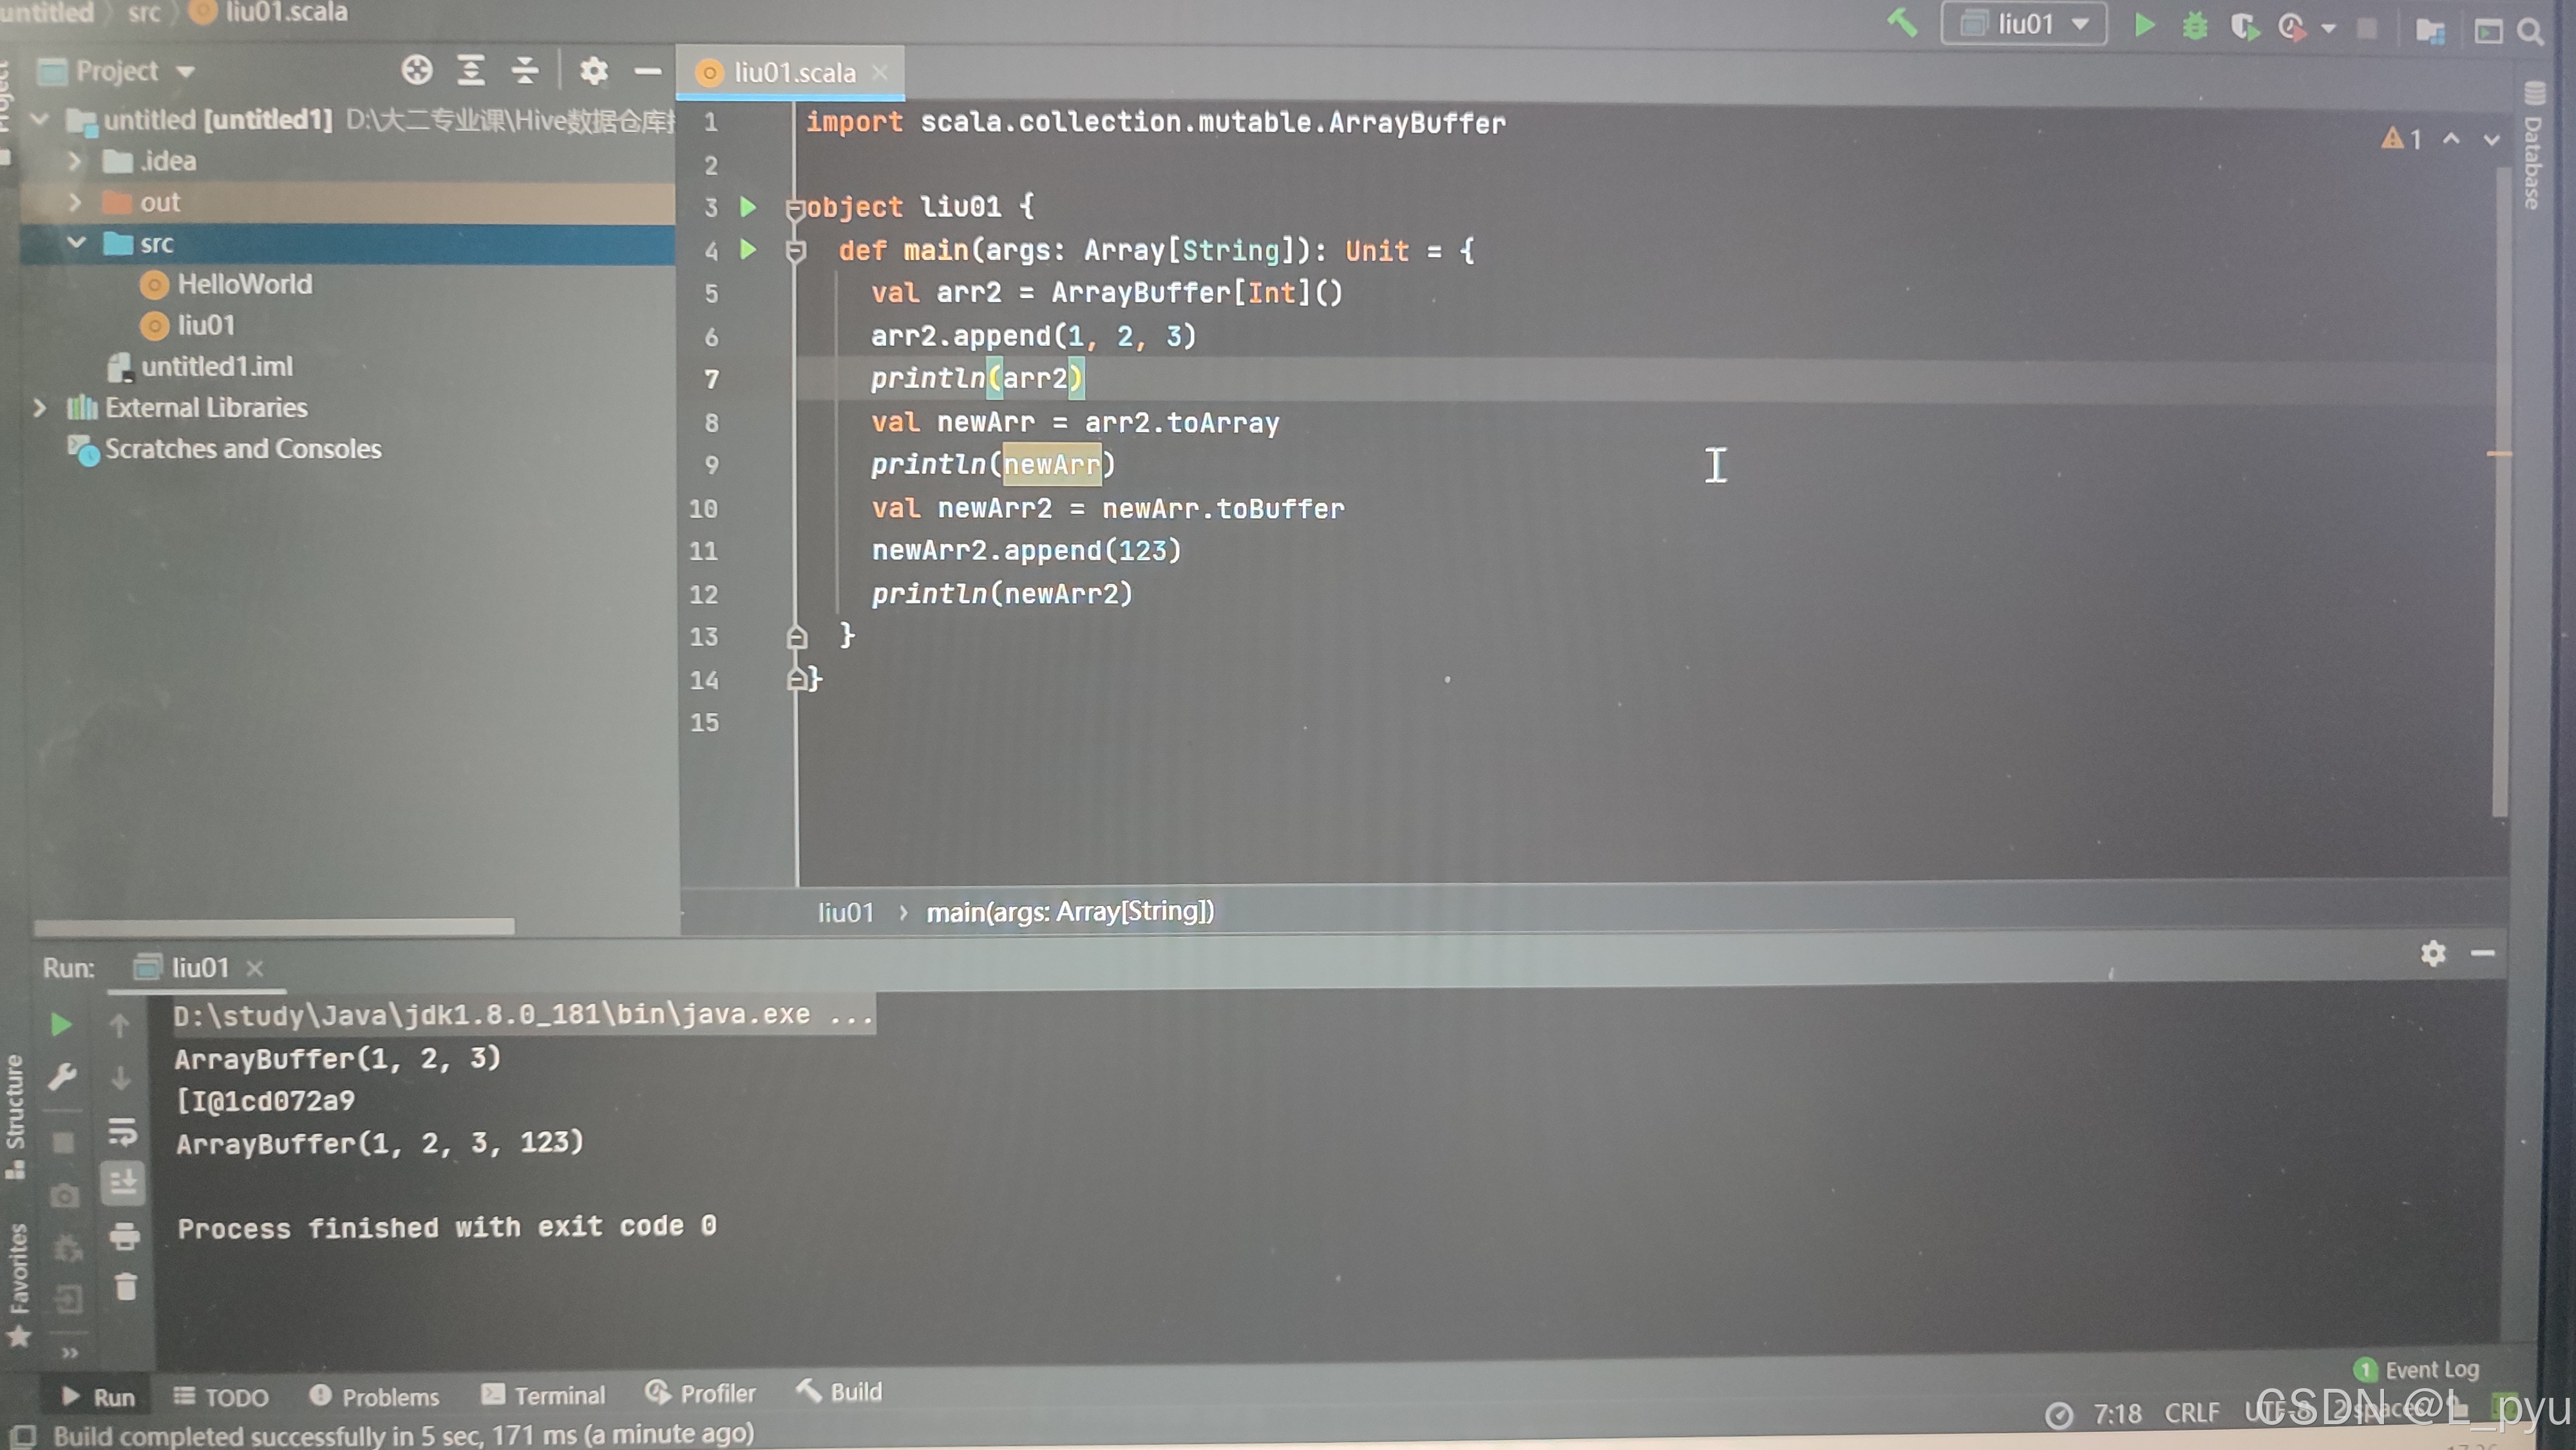Click the locate target icon in Project panel
Screen dimensions: 2576x1450
(417, 71)
